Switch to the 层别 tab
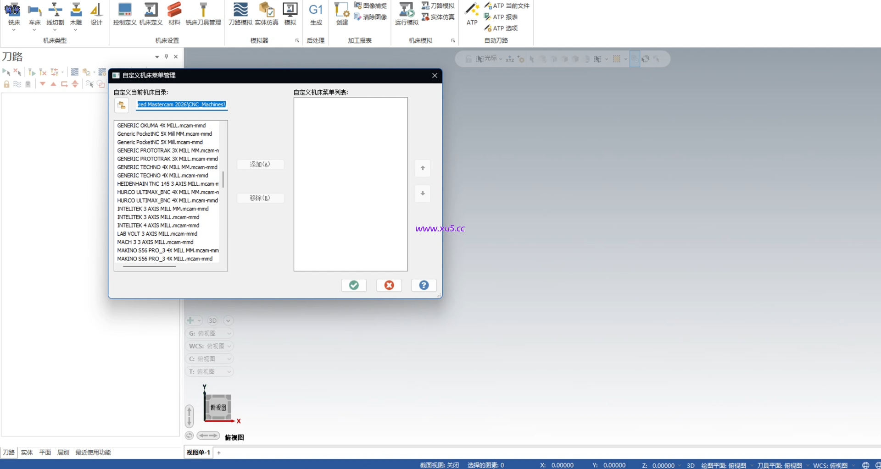881x469 pixels. (x=63, y=452)
